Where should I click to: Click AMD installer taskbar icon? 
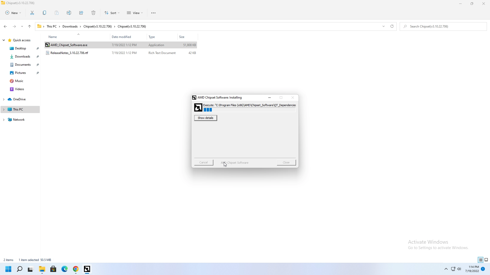(87, 269)
